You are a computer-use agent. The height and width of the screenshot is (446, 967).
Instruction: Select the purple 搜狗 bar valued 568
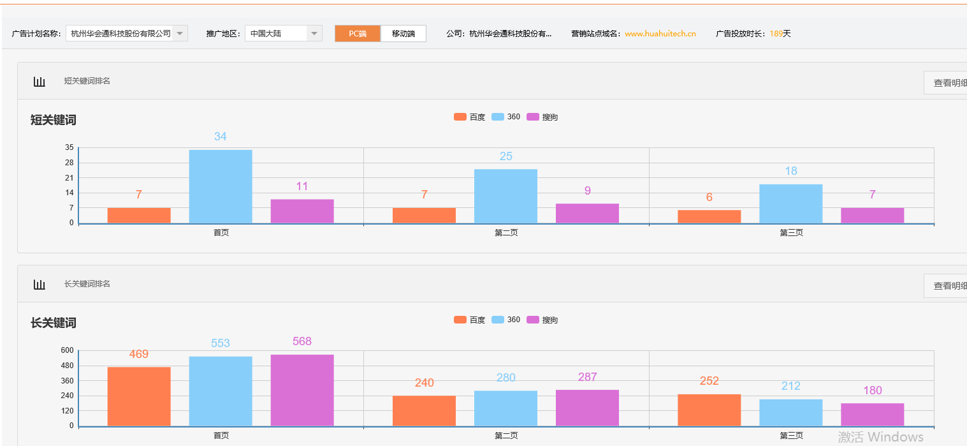point(302,390)
